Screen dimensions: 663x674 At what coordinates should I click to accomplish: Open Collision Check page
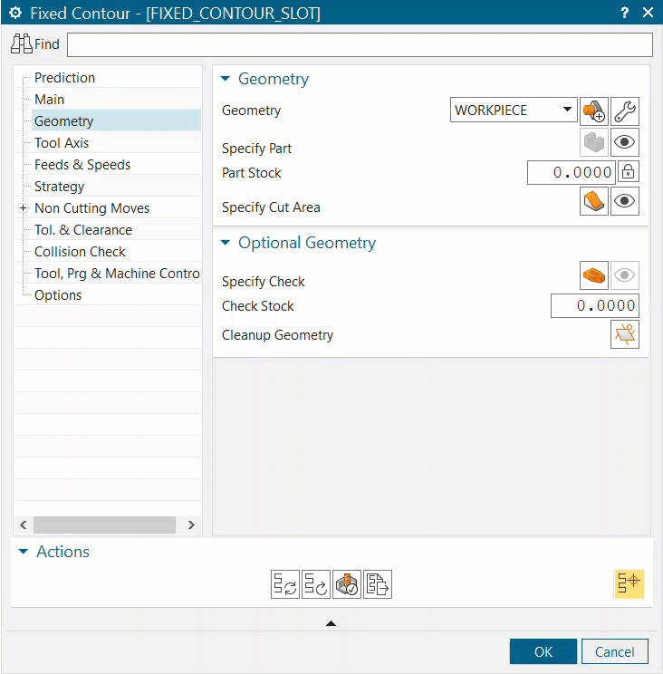coord(80,252)
